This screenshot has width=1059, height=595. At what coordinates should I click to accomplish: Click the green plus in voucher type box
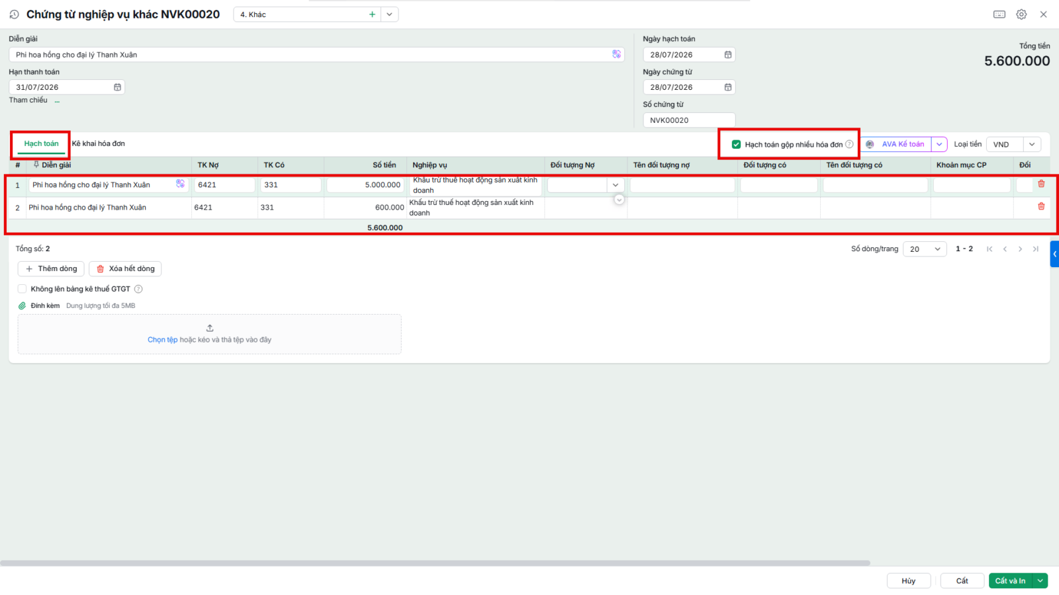372,15
